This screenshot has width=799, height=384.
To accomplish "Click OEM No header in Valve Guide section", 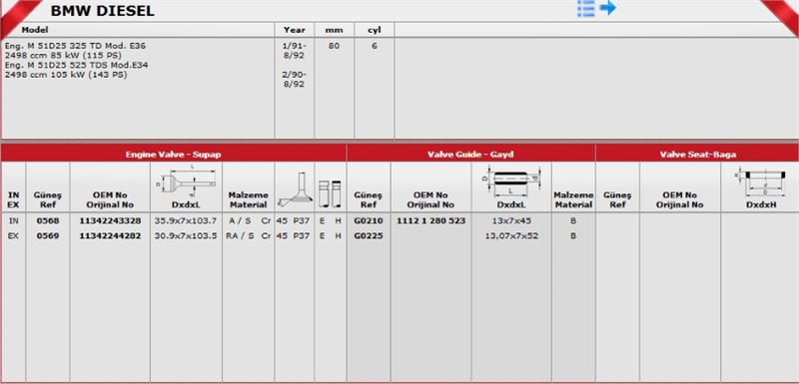I will (430, 199).
